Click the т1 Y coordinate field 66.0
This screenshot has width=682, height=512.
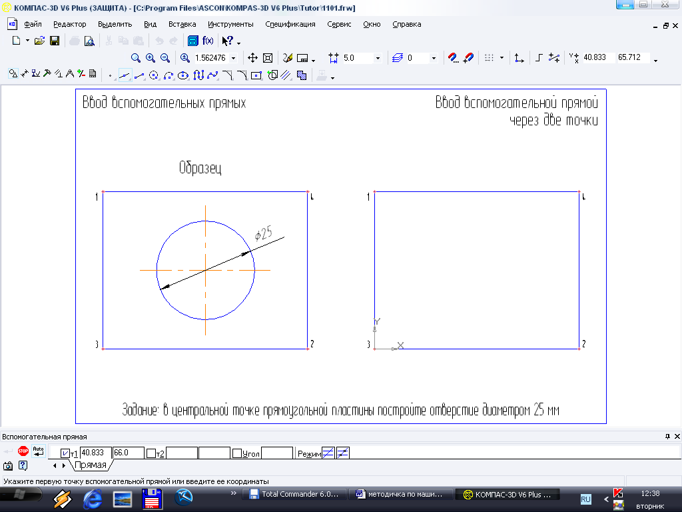point(129,453)
